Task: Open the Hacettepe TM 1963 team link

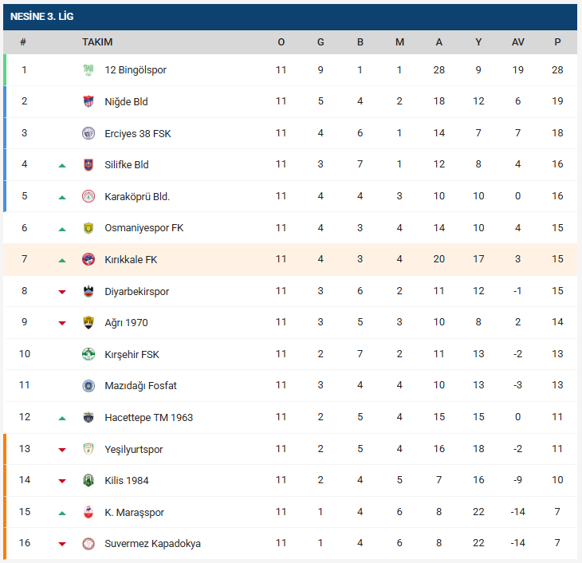Action: [x=148, y=418]
